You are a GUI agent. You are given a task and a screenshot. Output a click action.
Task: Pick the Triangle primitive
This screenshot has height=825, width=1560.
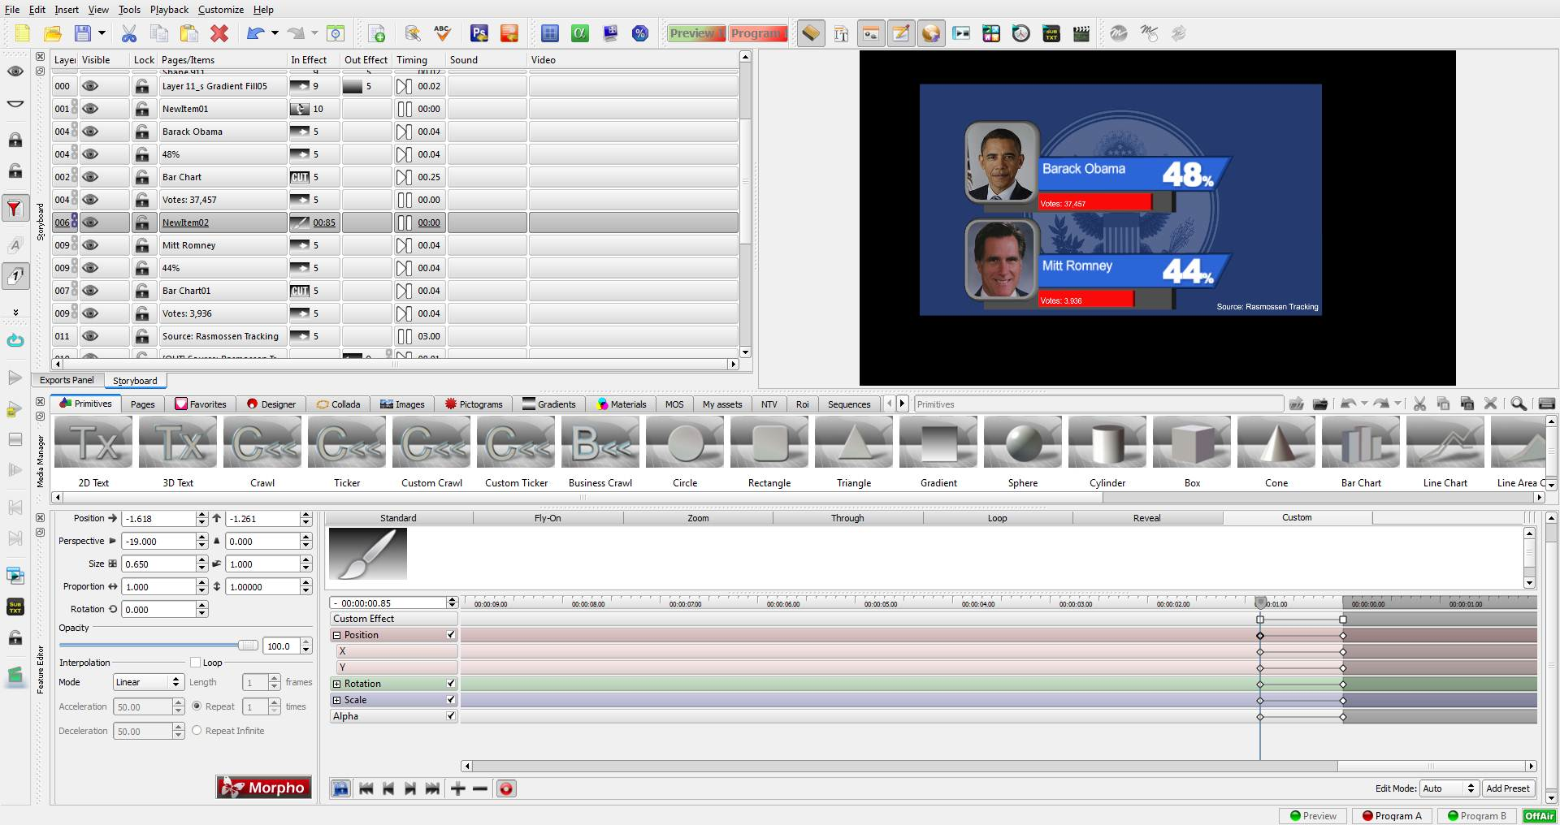point(854,451)
